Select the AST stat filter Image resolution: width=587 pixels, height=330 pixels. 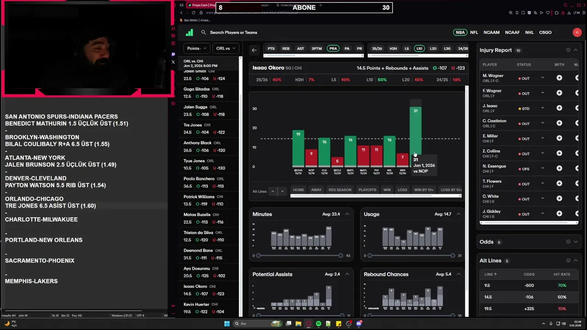pos(300,49)
